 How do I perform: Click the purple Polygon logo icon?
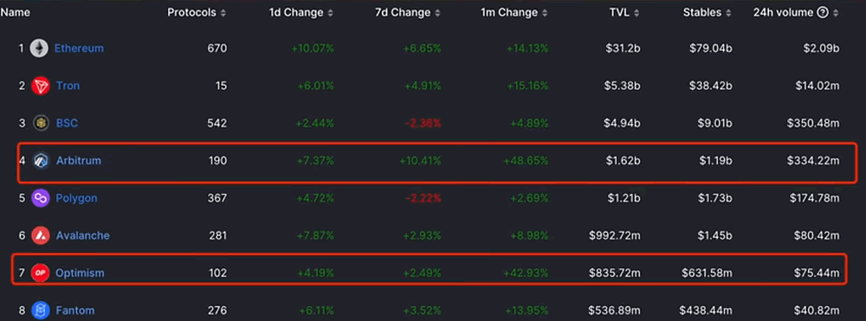[x=41, y=198]
